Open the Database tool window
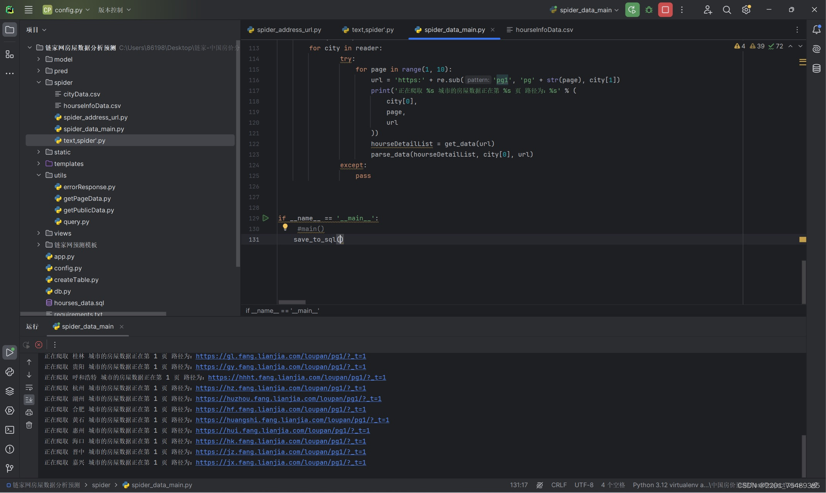826x493 pixels. point(816,69)
